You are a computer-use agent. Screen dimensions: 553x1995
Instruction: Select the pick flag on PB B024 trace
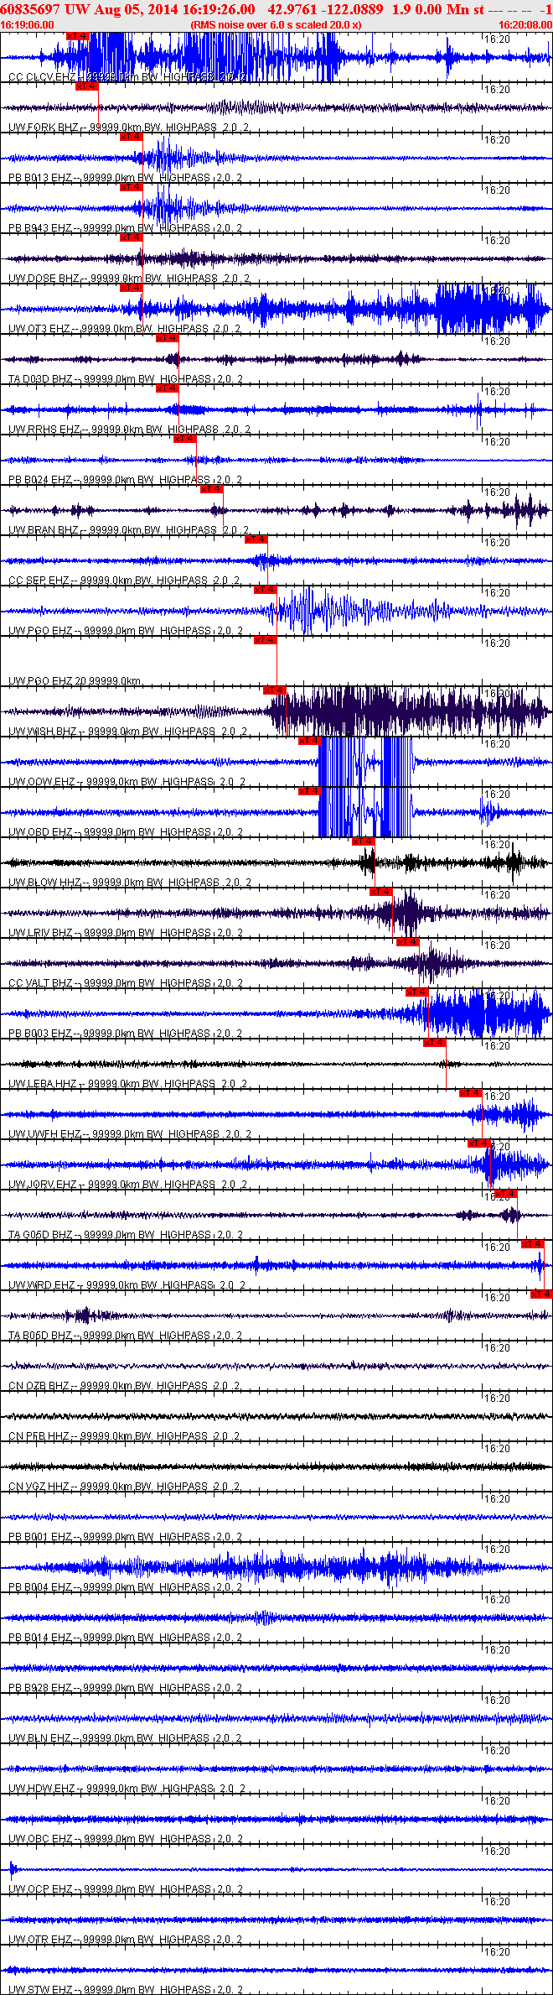coord(184,439)
